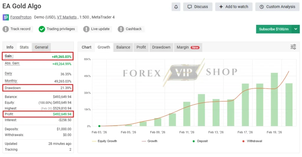Click the EA Gold Algo title
Screen dimensions: 302x157
[x=22, y=6]
